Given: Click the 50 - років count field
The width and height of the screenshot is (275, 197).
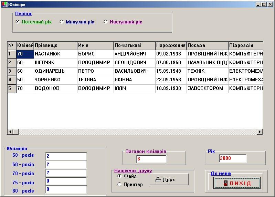Looking at the screenshot, I should [x=66, y=156].
